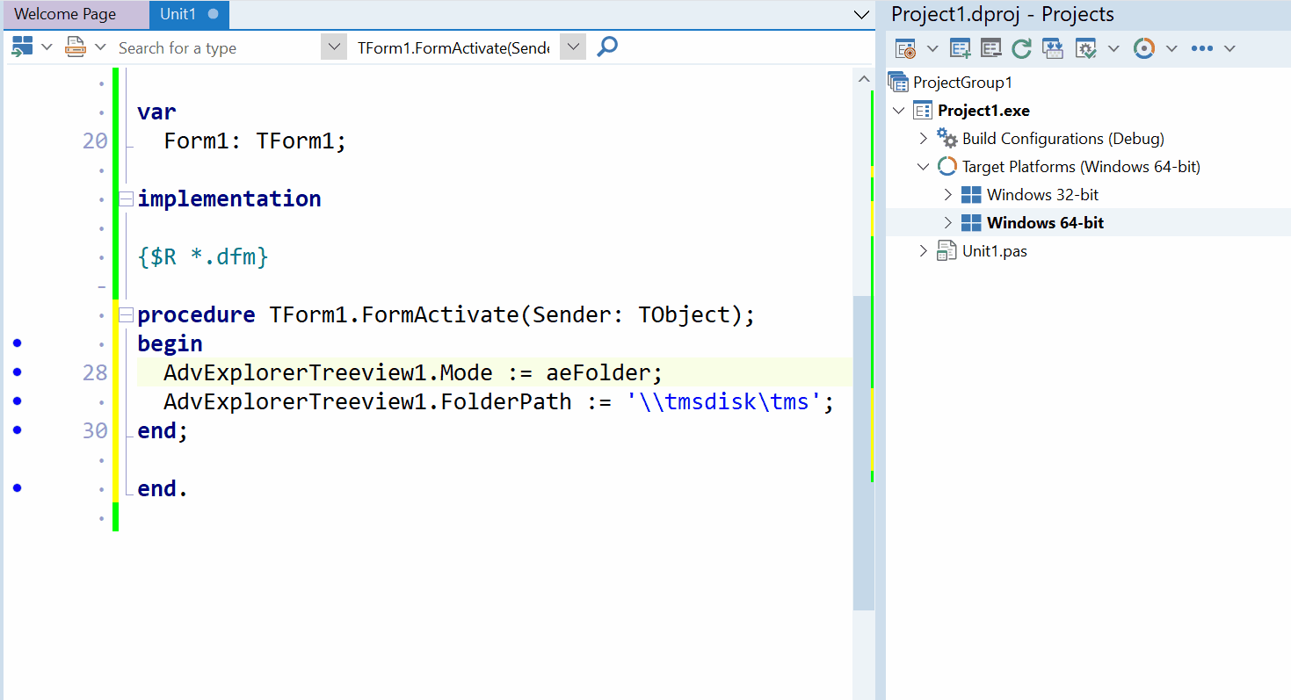Select the Unit1 editor tab
This screenshot has width=1291, height=700.
178,14
